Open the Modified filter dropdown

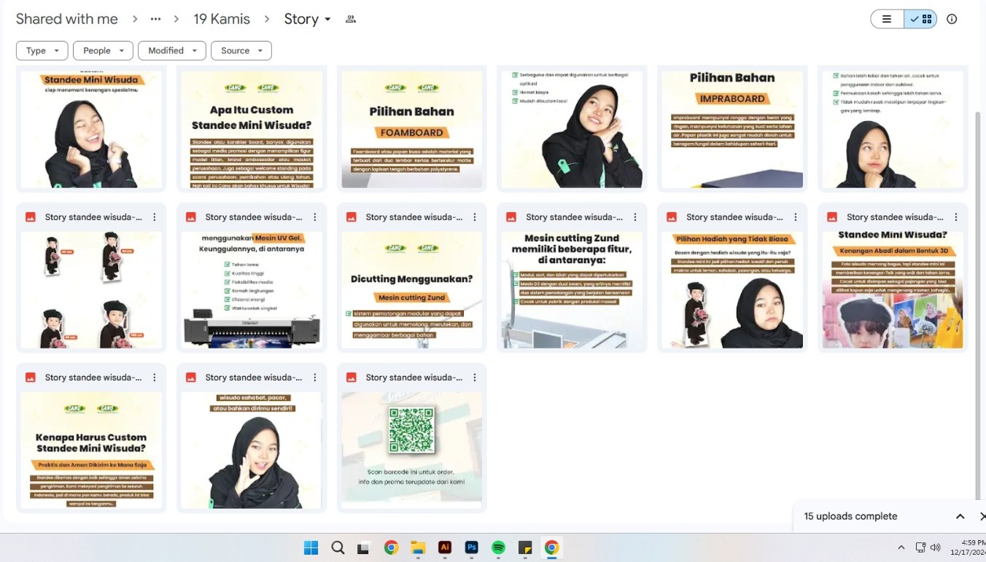click(x=172, y=50)
